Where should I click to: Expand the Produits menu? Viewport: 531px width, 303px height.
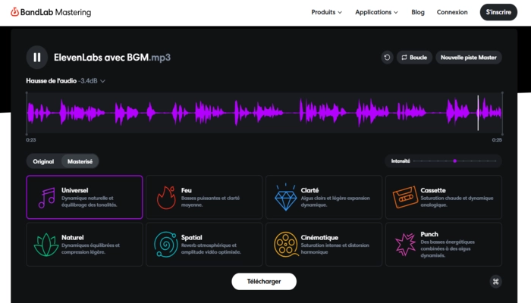[326, 12]
